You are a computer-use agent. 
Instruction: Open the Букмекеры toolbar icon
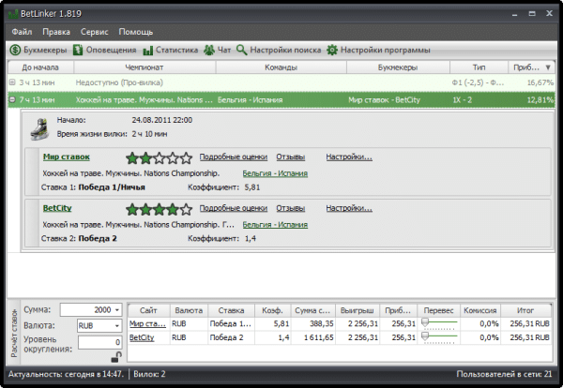pyautogui.click(x=16, y=50)
